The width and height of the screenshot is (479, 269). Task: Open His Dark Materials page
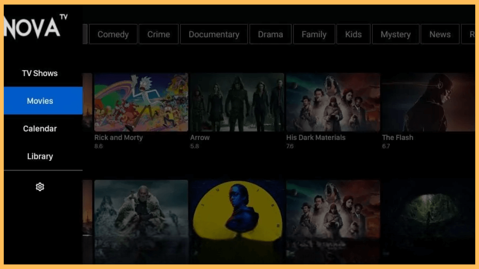pyautogui.click(x=333, y=102)
